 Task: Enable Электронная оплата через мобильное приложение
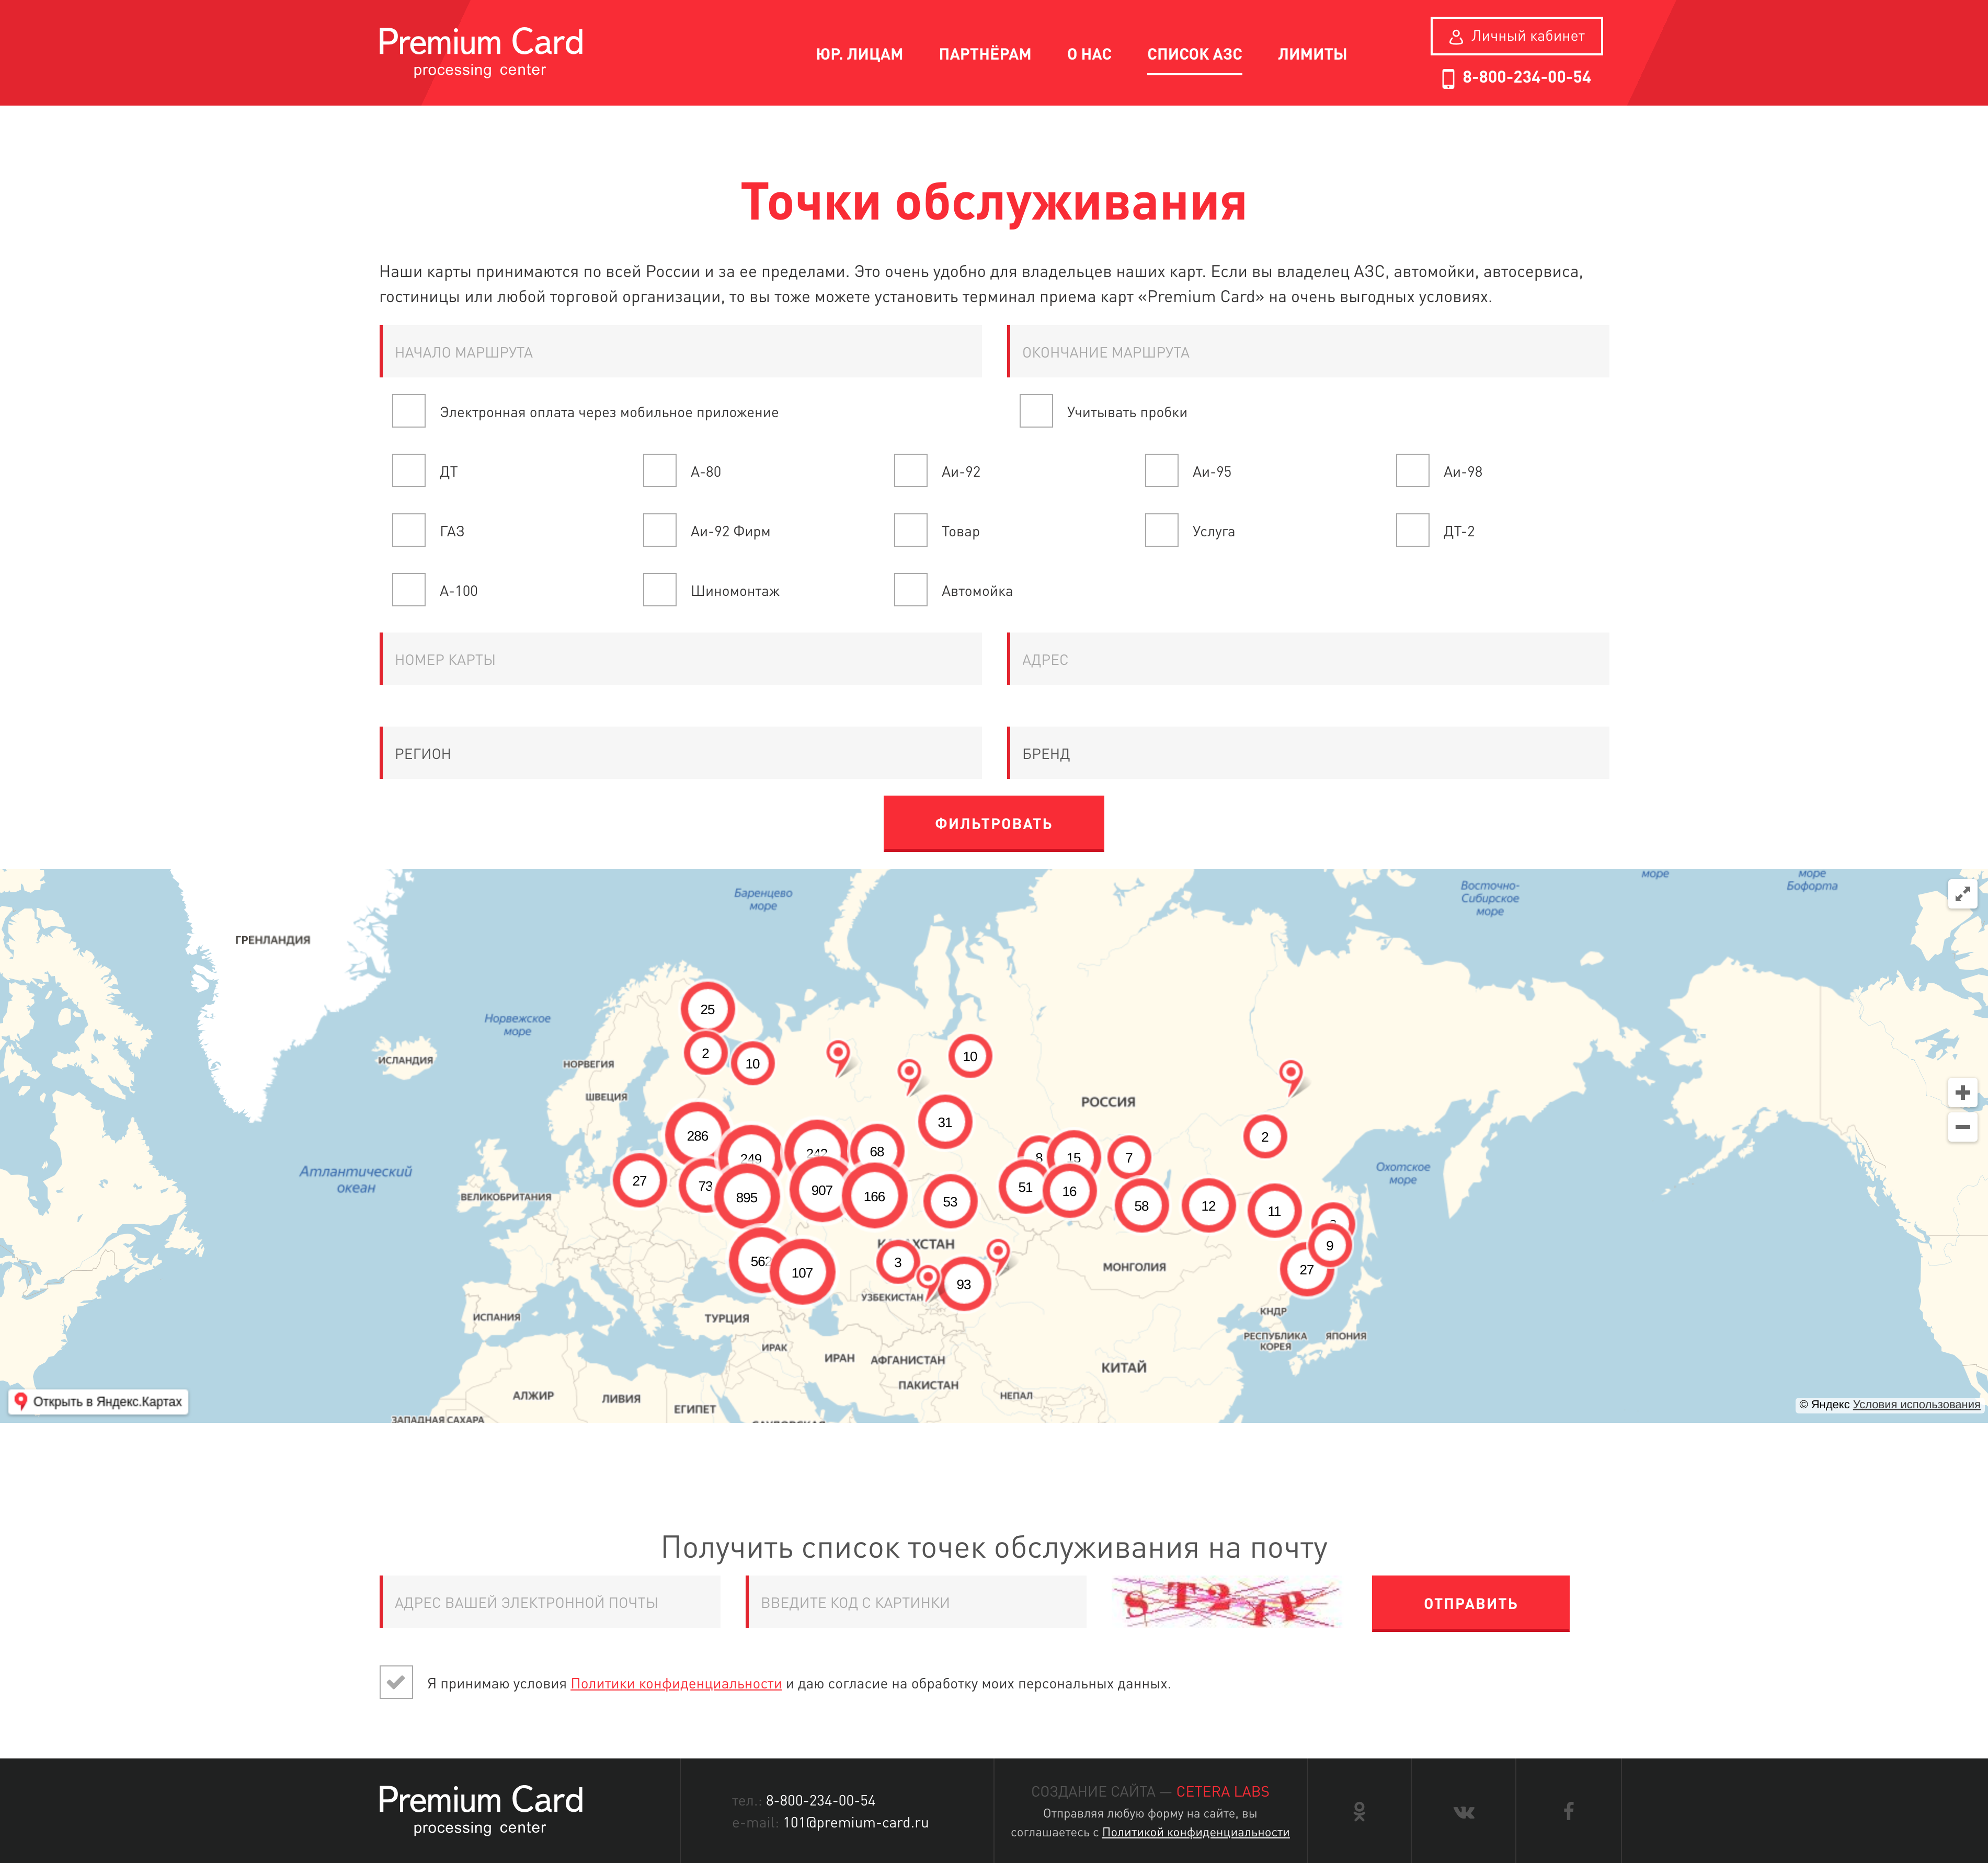pyautogui.click(x=408, y=411)
